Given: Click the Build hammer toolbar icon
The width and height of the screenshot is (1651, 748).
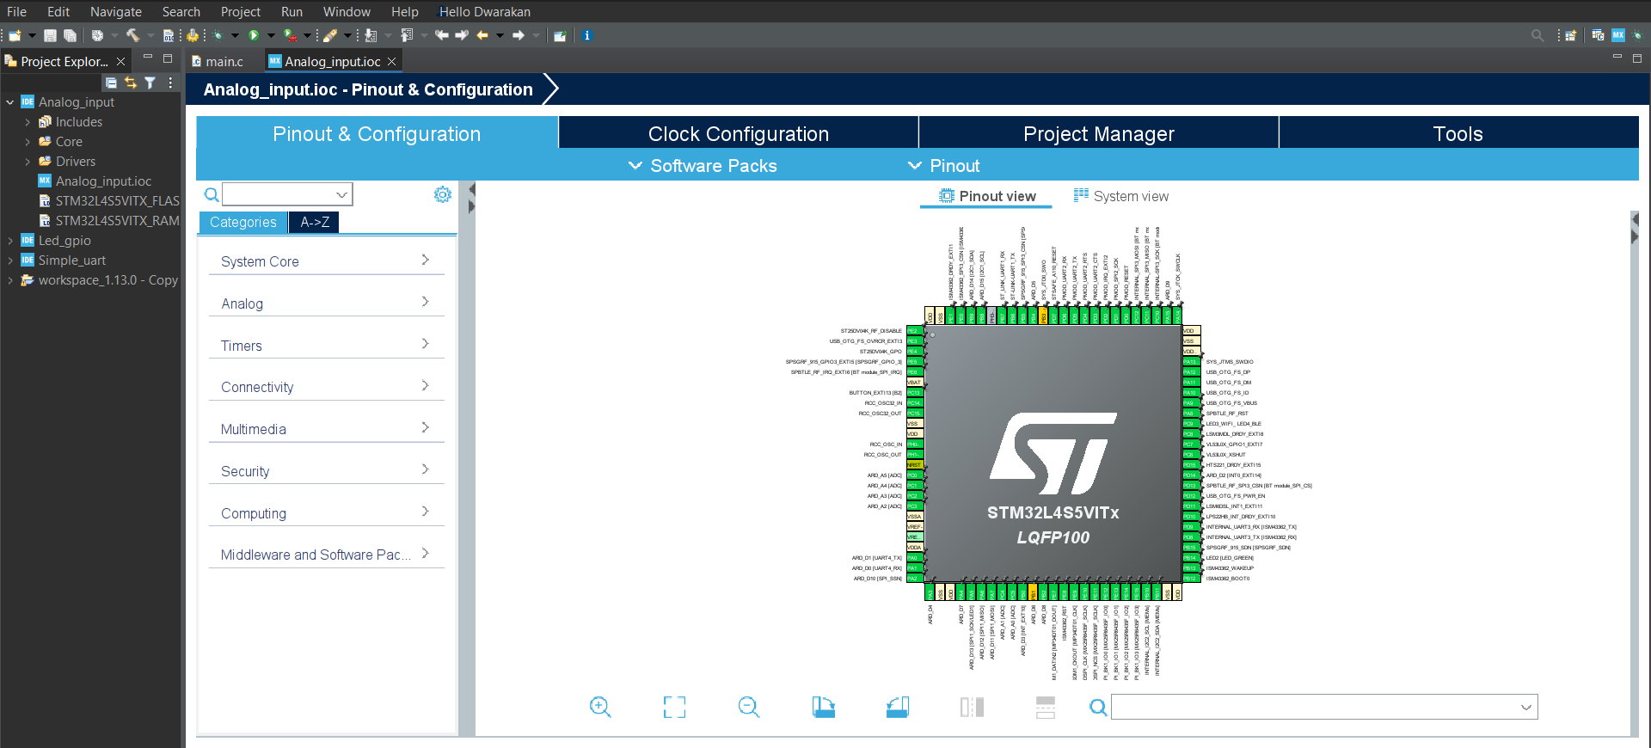Looking at the screenshot, I should click(x=132, y=35).
